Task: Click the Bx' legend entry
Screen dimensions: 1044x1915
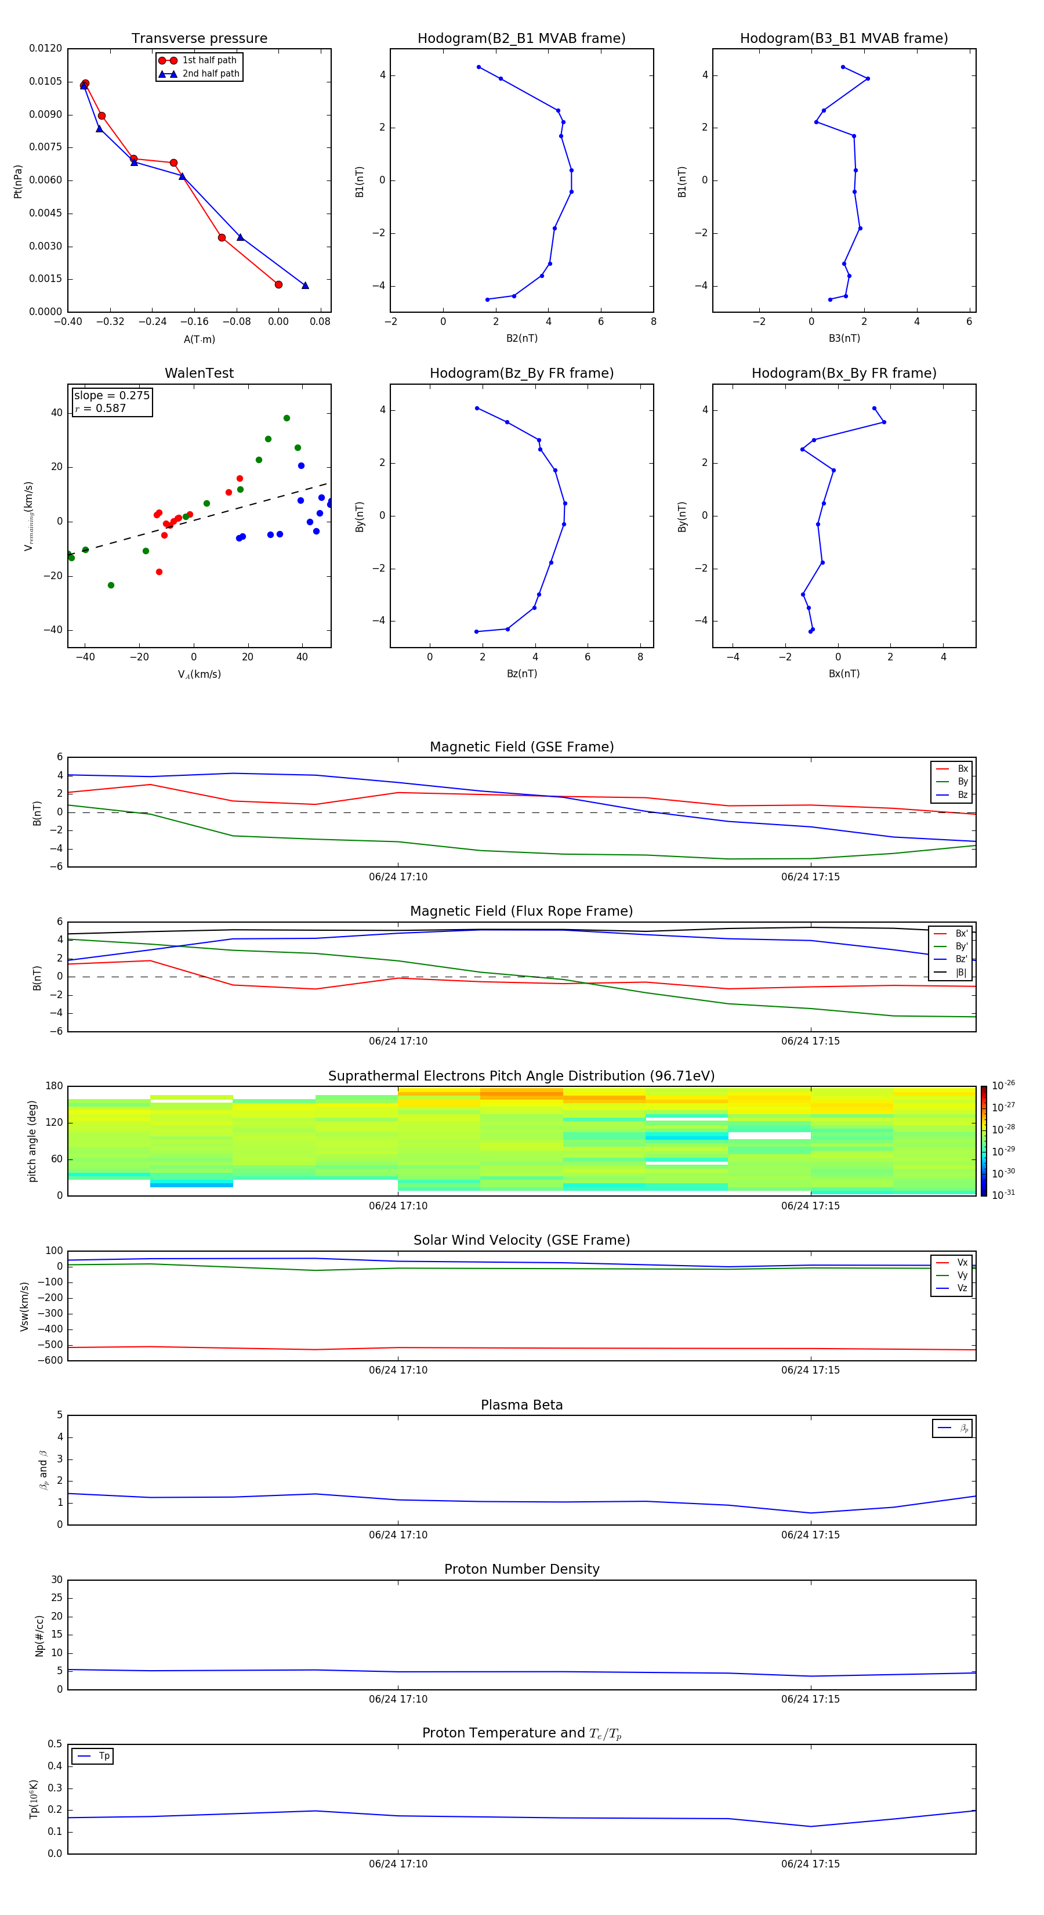Action: point(951,934)
